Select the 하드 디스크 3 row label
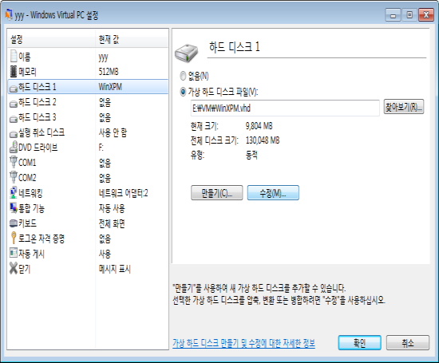This screenshot has height=363, width=439. (38, 117)
